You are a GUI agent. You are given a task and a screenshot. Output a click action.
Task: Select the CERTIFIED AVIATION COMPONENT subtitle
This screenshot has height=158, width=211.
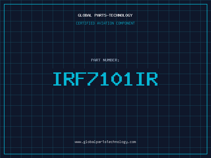(105, 23)
